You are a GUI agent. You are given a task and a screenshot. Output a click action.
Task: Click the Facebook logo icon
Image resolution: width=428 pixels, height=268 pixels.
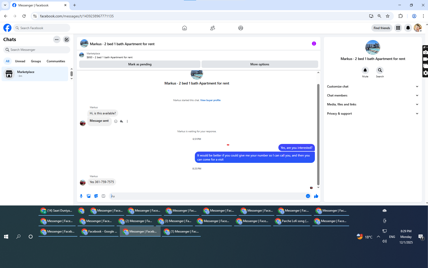7,28
